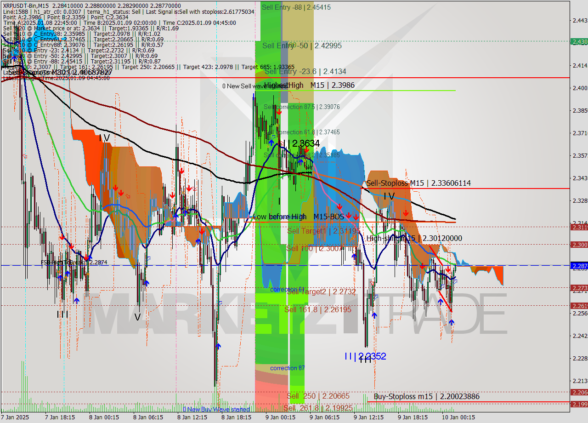The width and height of the screenshot is (588, 423).
Task: Click the Sell Entry -50 | 2.42995 label
Action: [302, 46]
